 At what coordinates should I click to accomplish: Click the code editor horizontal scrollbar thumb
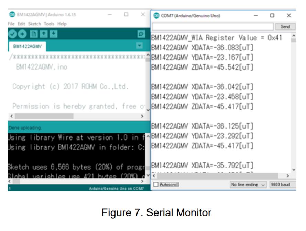pyautogui.click(x=44, y=116)
